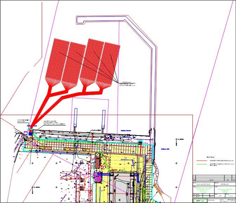This screenshot has width=236, height=203.
Task: Select the solid blue square at quay's left end
Action: (31, 134)
